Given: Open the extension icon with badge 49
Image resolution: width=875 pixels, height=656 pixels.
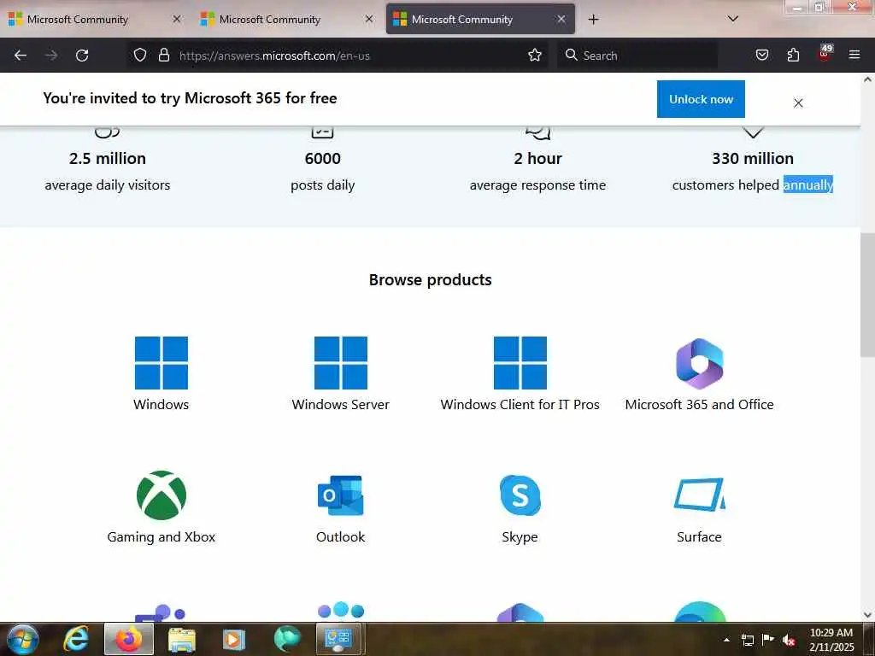Looking at the screenshot, I should click(825, 53).
